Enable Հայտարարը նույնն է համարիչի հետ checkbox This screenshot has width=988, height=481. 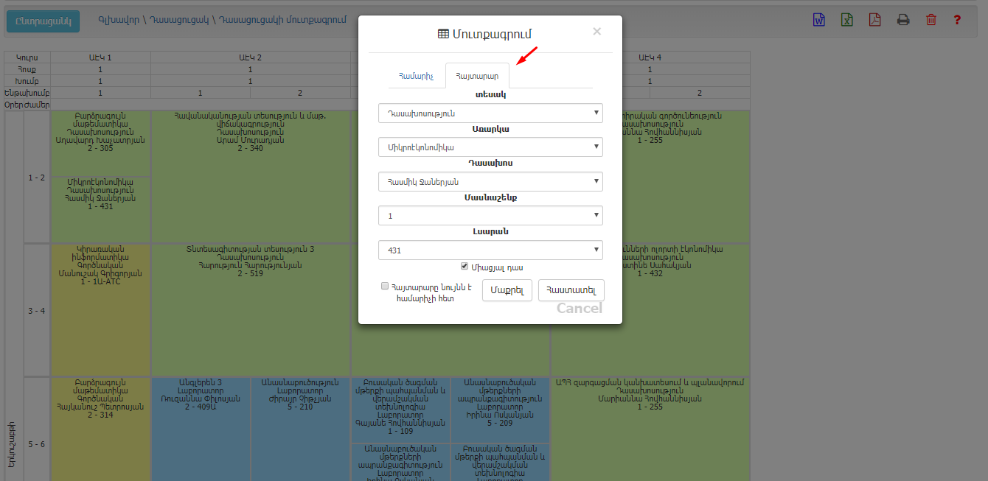385,286
